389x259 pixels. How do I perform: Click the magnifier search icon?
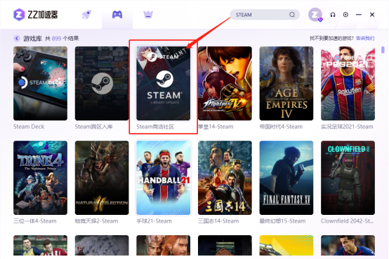tap(292, 15)
